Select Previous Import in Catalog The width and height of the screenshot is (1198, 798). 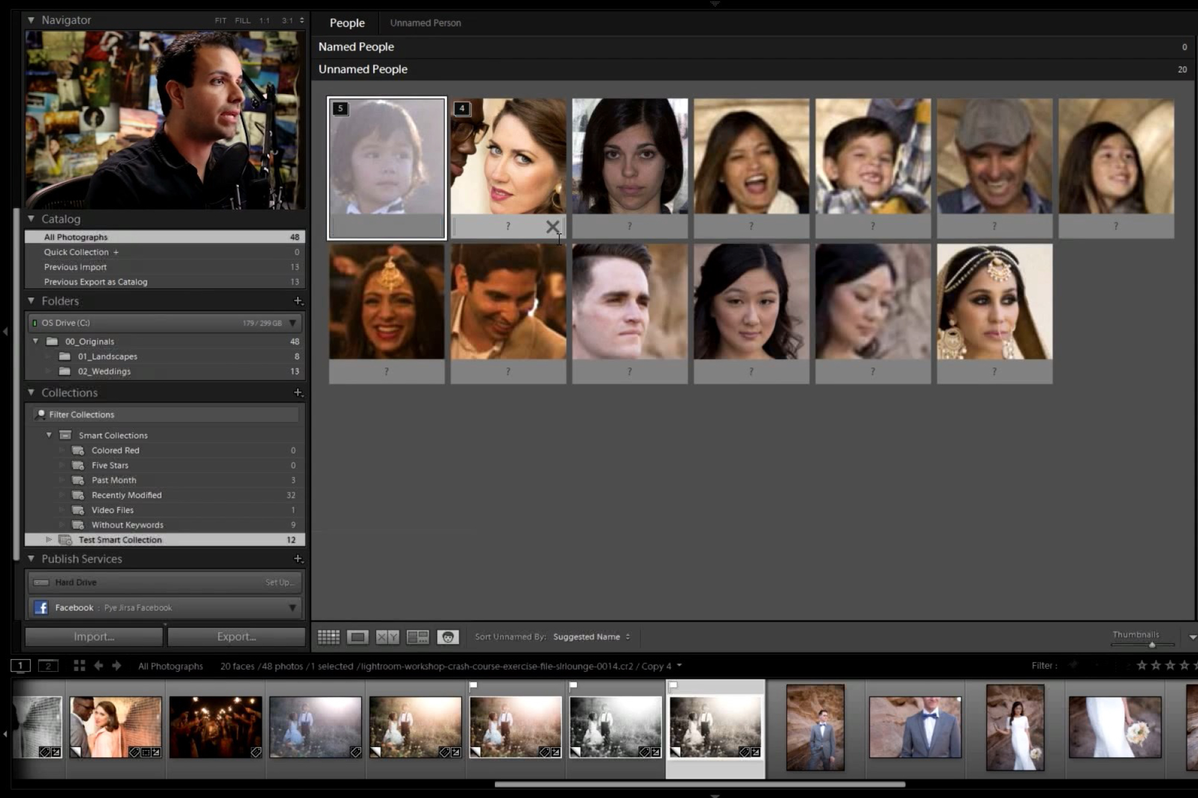click(x=165, y=267)
